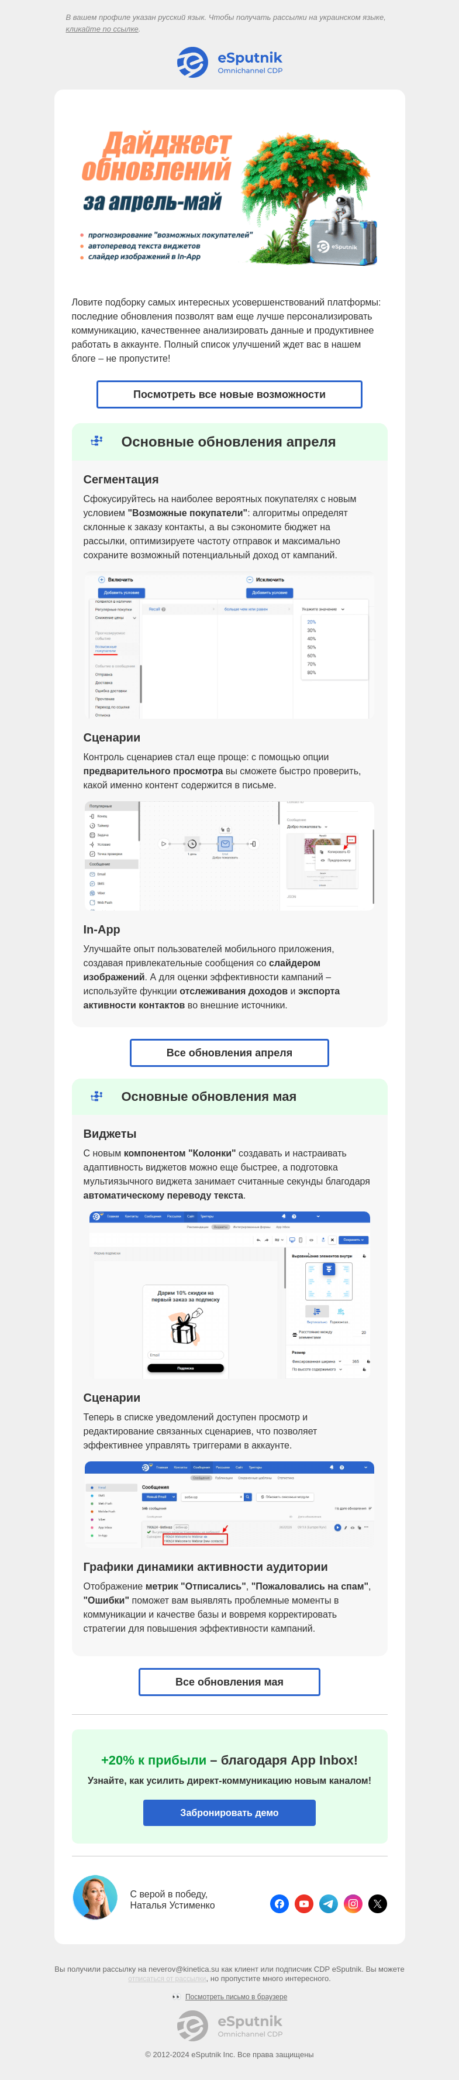Click the 'Виджеты' section heading
This screenshot has height=2080, width=459.
(110, 1134)
